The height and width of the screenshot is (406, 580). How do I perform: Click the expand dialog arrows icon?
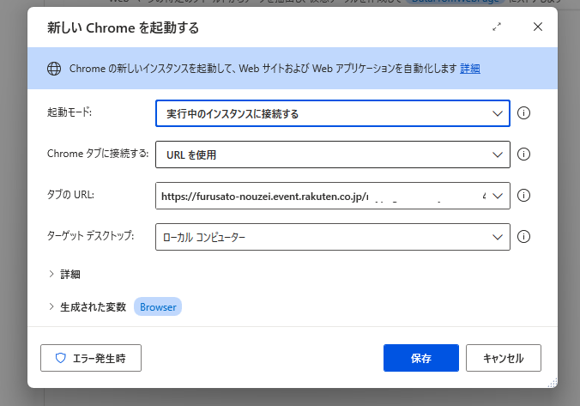pos(497,27)
